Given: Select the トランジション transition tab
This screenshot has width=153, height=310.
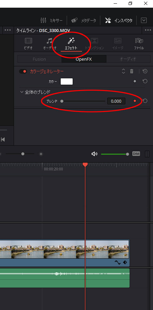Looking at the screenshot, I should pos(94,44).
